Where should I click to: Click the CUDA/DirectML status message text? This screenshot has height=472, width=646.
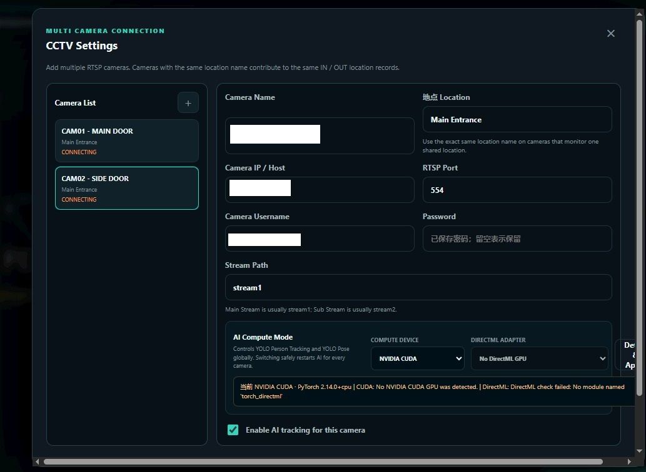click(432, 391)
